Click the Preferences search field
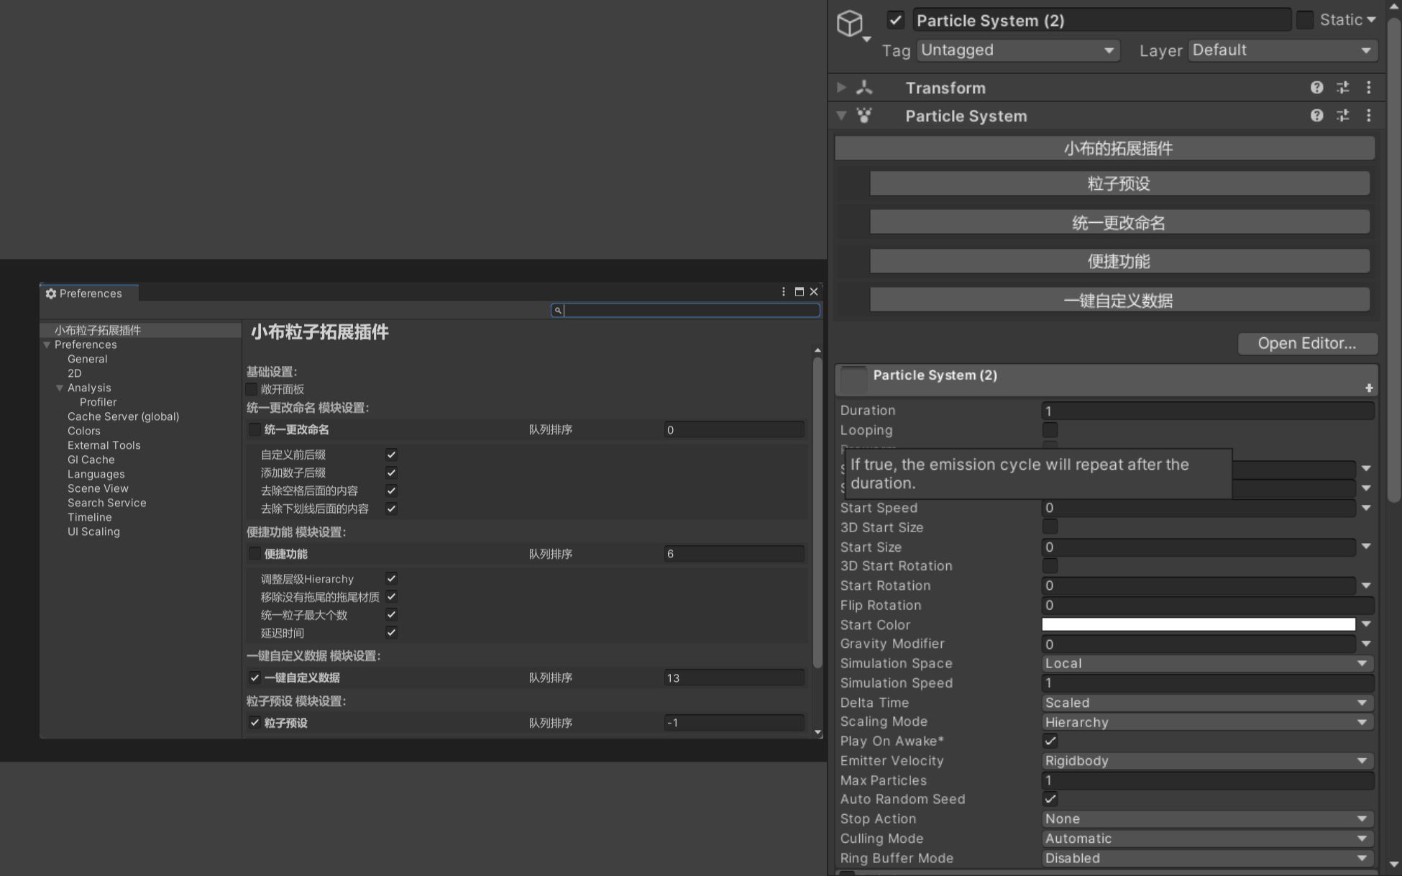Screen dimensions: 1402x876 tap(690, 310)
